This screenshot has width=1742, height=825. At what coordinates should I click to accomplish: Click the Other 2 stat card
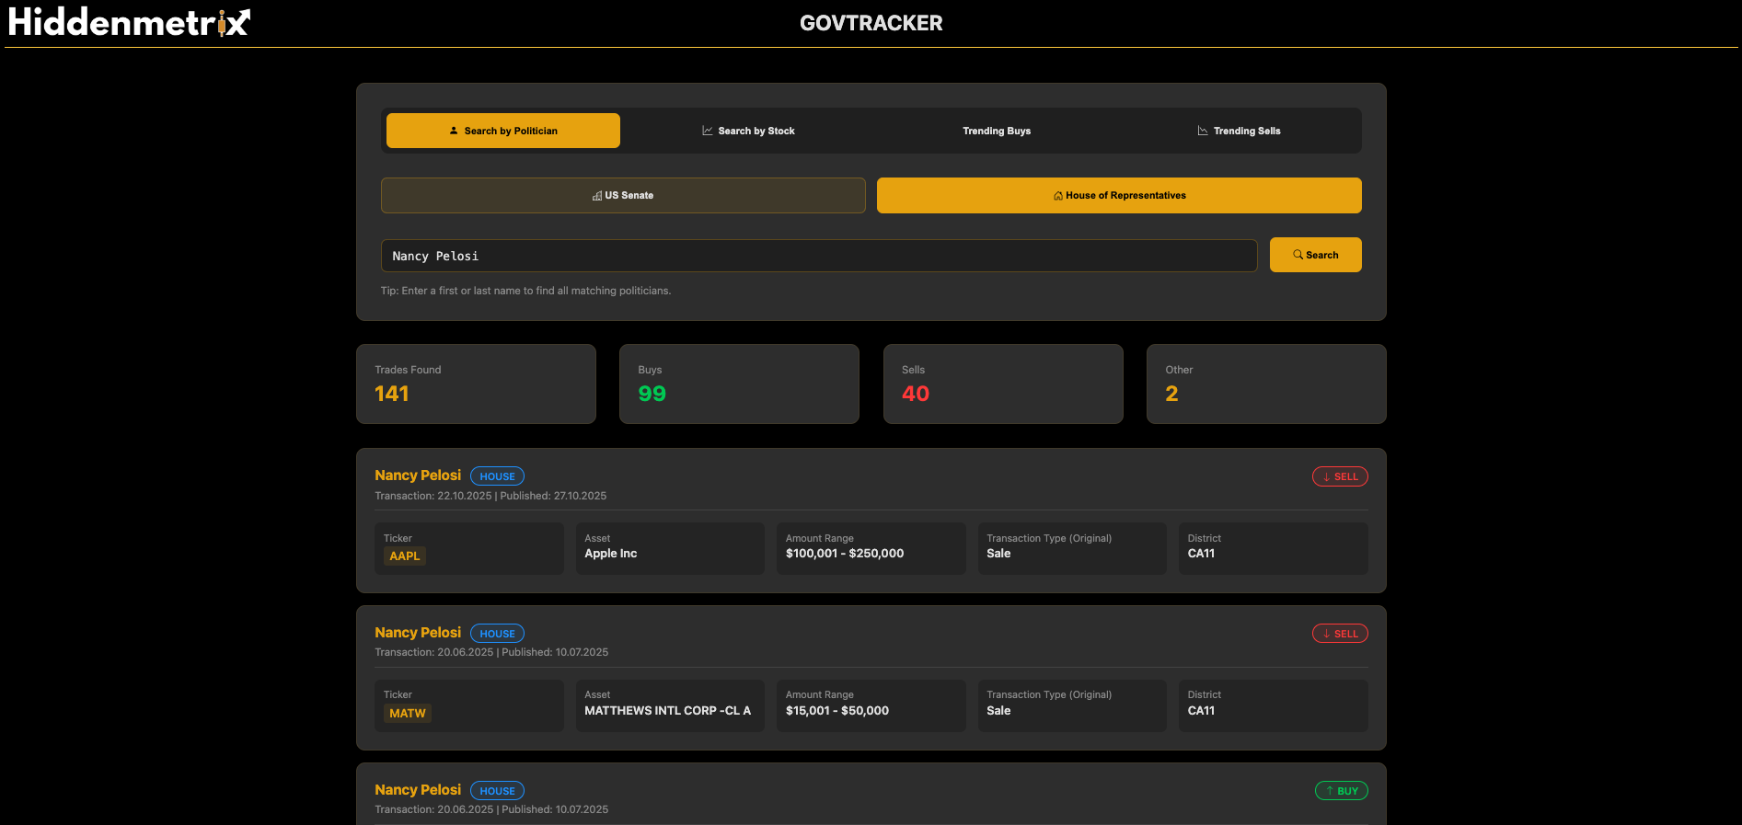pos(1266,384)
